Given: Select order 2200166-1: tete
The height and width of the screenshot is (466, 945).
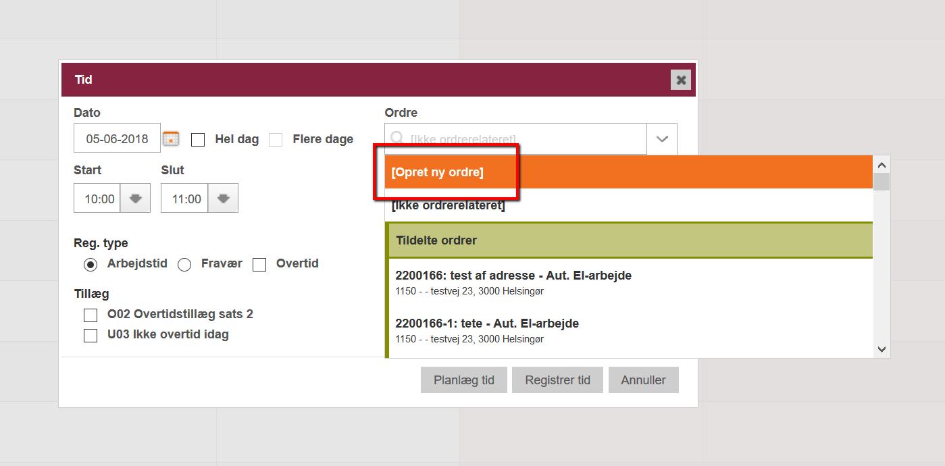Looking at the screenshot, I should click(631, 331).
